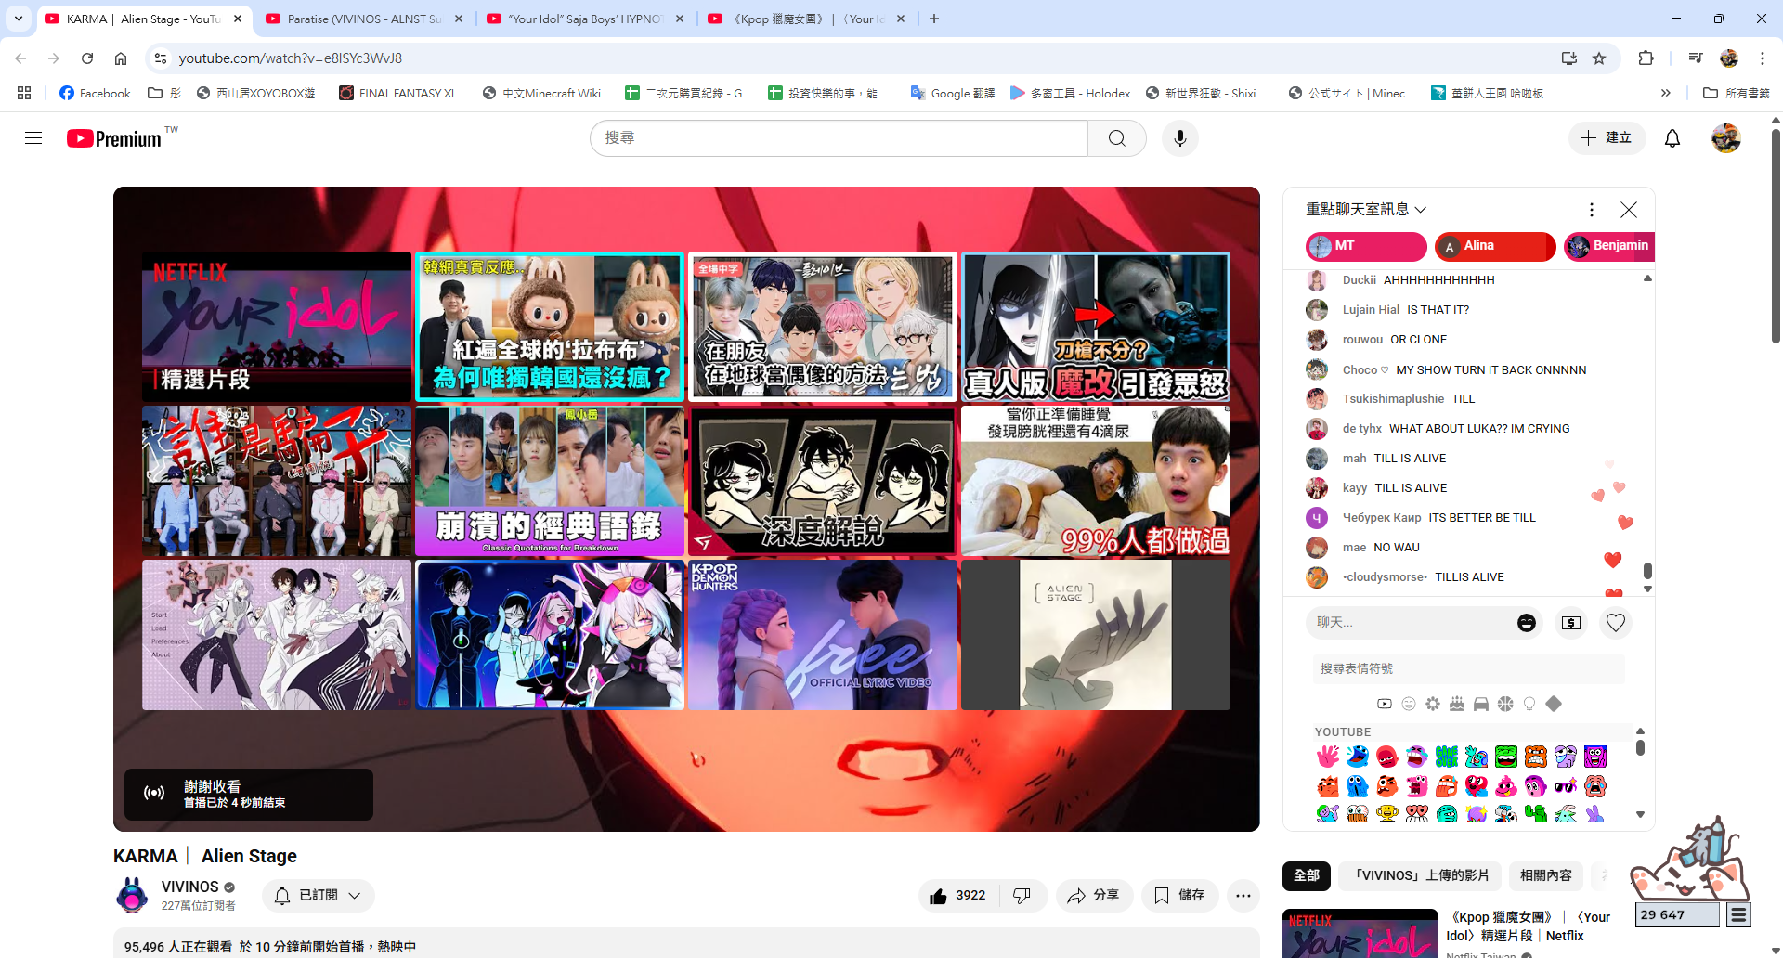Close the live chat panel
Viewport: 1783px width, 958px height.
tap(1629, 210)
